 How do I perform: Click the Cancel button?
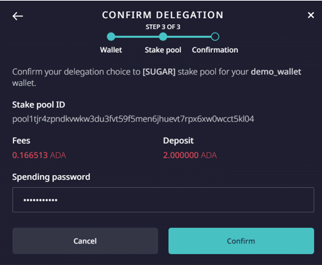[x=85, y=241]
